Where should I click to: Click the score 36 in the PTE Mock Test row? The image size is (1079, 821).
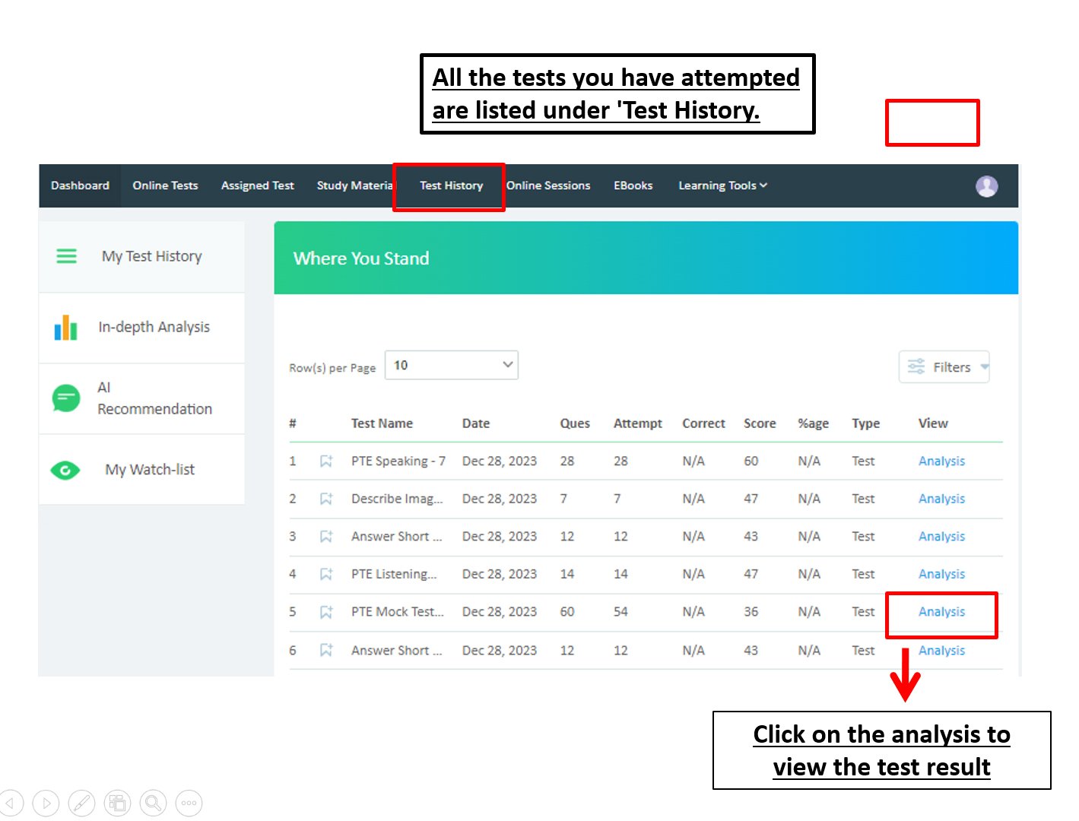point(751,612)
